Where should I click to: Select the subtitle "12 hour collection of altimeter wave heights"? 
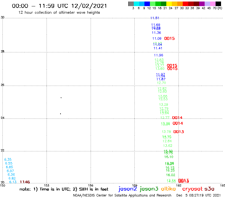[59, 12]
